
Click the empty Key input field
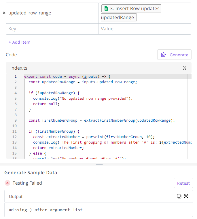(52, 29)
